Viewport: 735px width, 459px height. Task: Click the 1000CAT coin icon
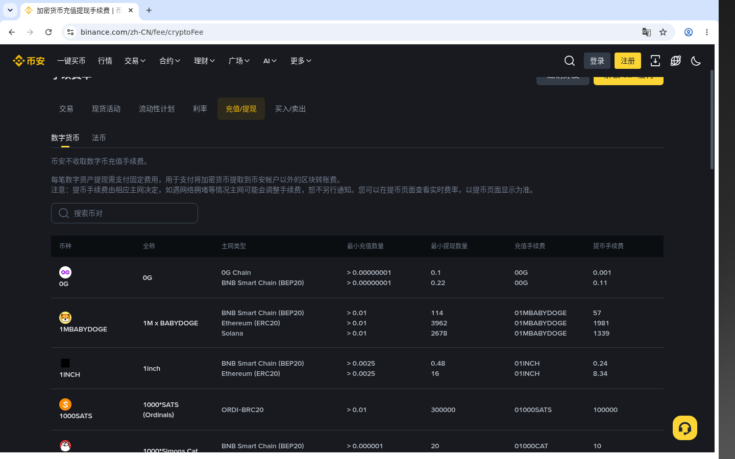[65, 446]
